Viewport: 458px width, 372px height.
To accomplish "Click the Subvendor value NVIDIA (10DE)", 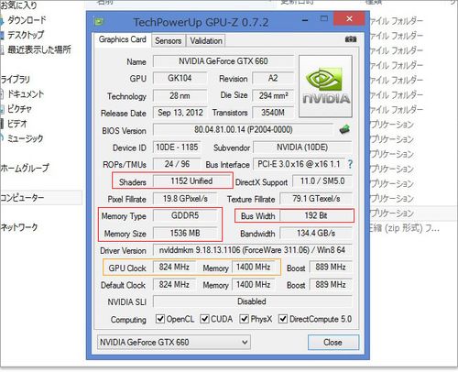I will pos(302,148).
